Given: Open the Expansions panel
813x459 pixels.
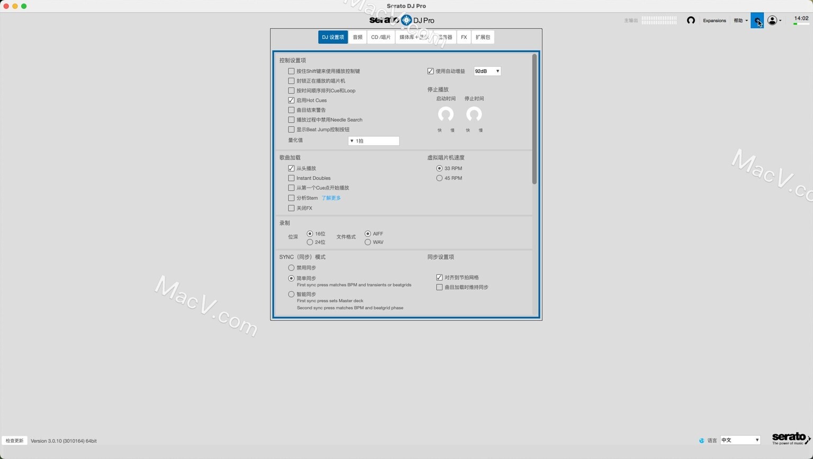Looking at the screenshot, I should coord(714,21).
